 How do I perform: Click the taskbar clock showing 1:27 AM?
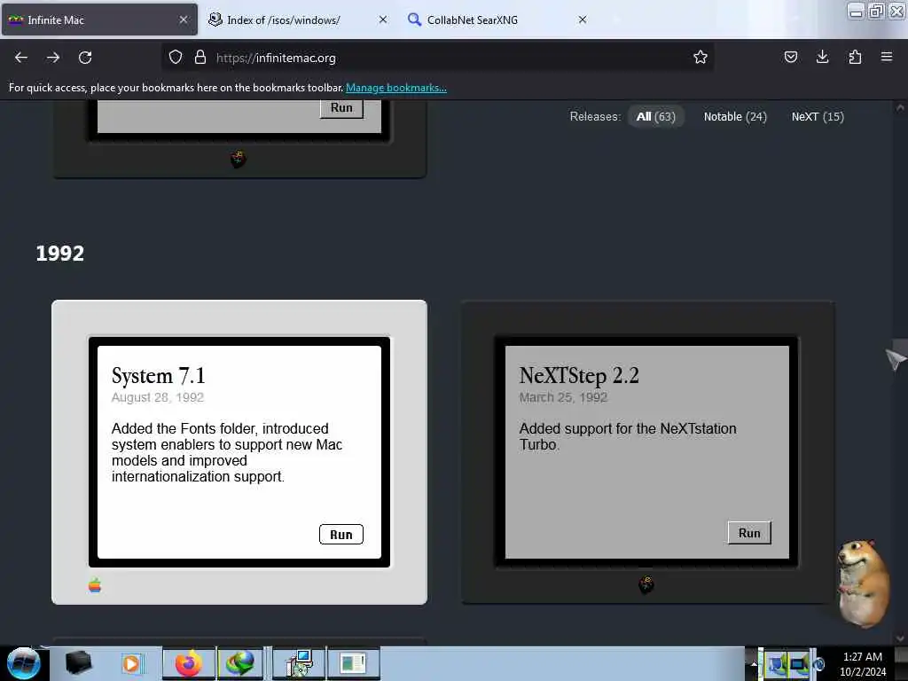tap(863, 663)
